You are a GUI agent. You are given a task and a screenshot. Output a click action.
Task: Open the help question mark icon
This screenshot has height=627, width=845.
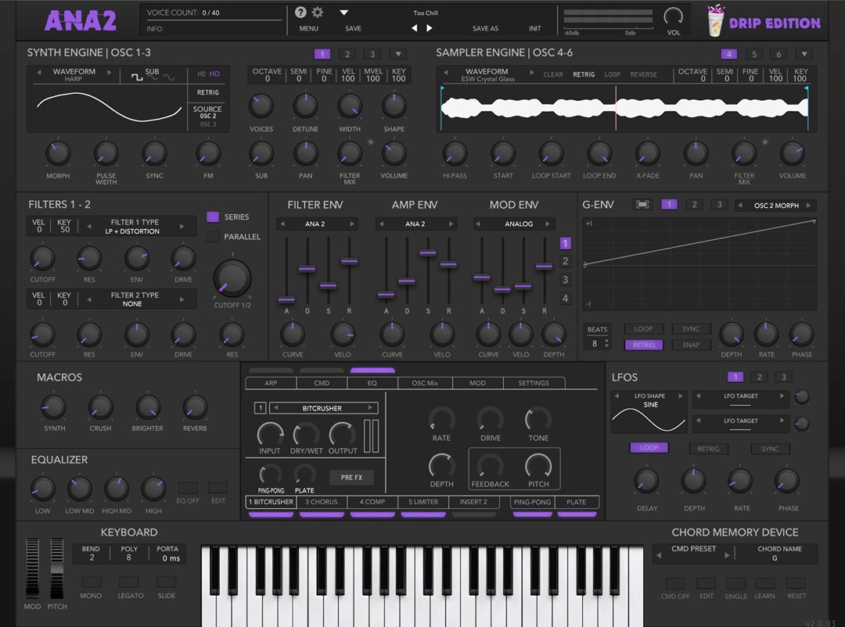click(300, 13)
